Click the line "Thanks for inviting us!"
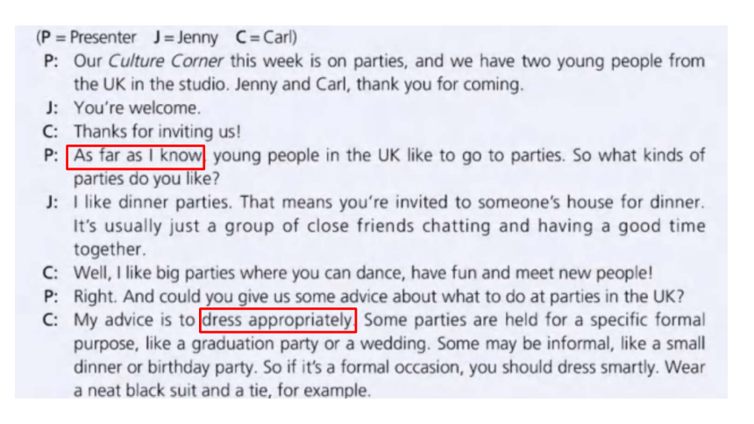The width and height of the screenshot is (754, 424). click(x=157, y=131)
